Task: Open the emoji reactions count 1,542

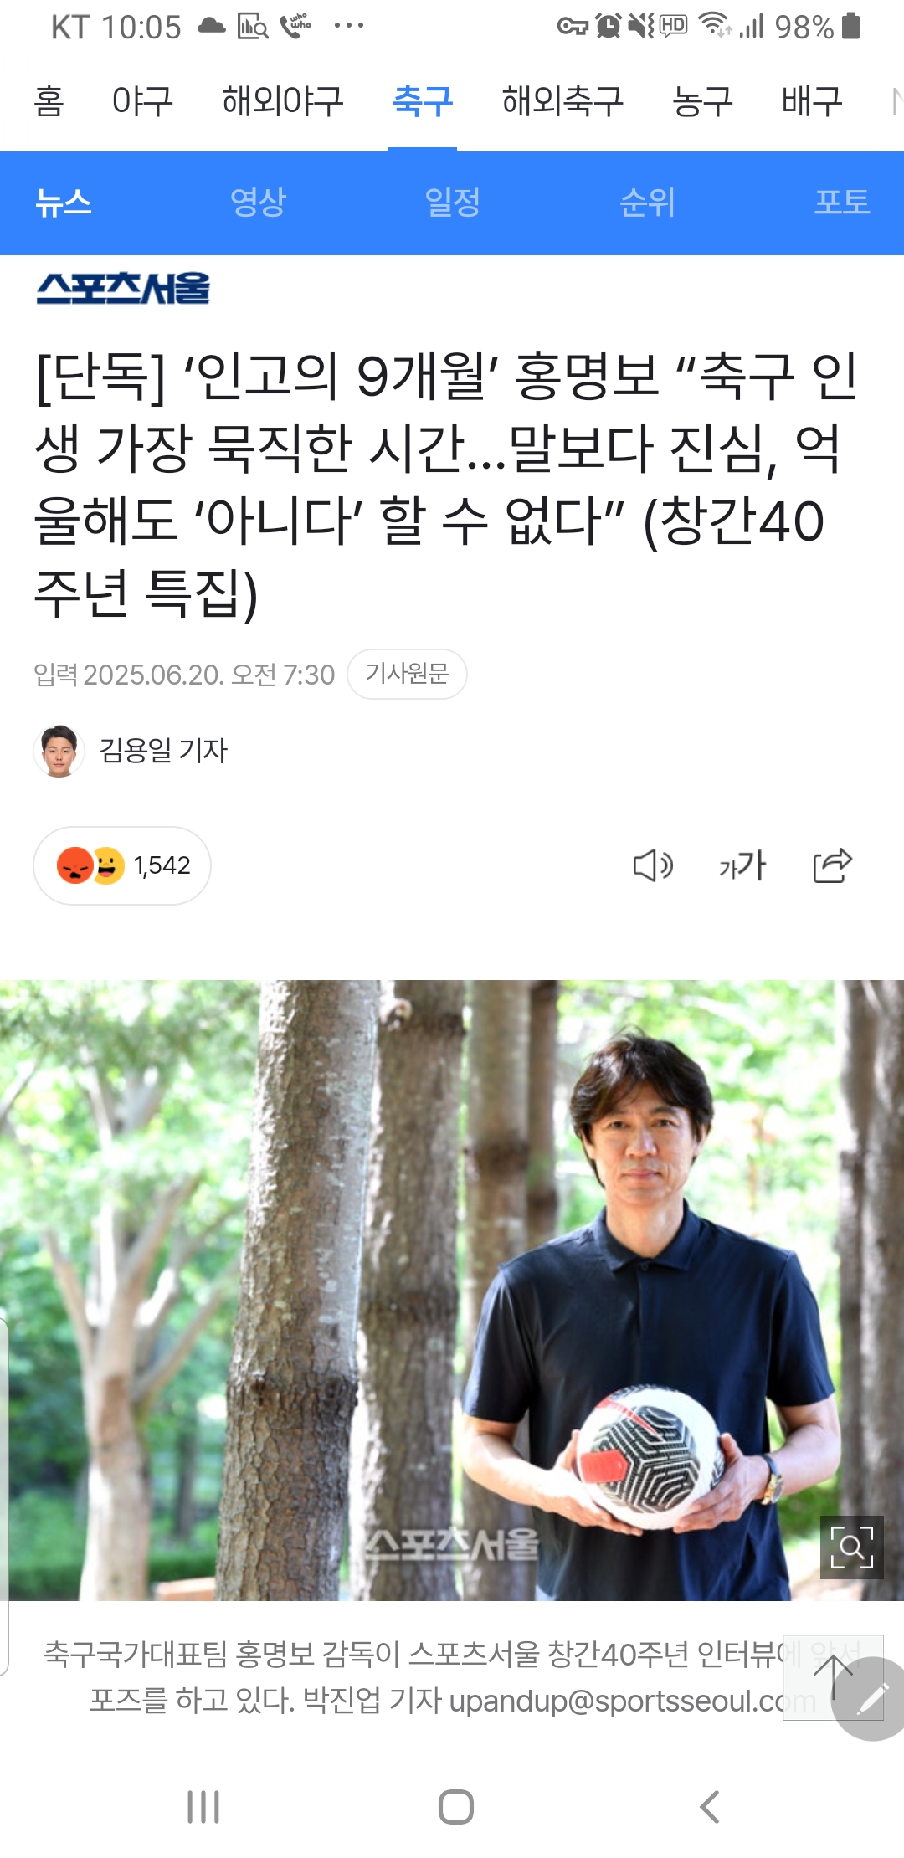Action: tap(122, 865)
